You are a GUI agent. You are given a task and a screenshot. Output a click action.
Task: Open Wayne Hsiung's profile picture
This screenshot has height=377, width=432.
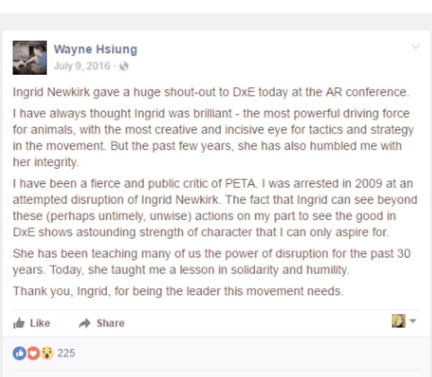pyautogui.click(x=30, y=58)
